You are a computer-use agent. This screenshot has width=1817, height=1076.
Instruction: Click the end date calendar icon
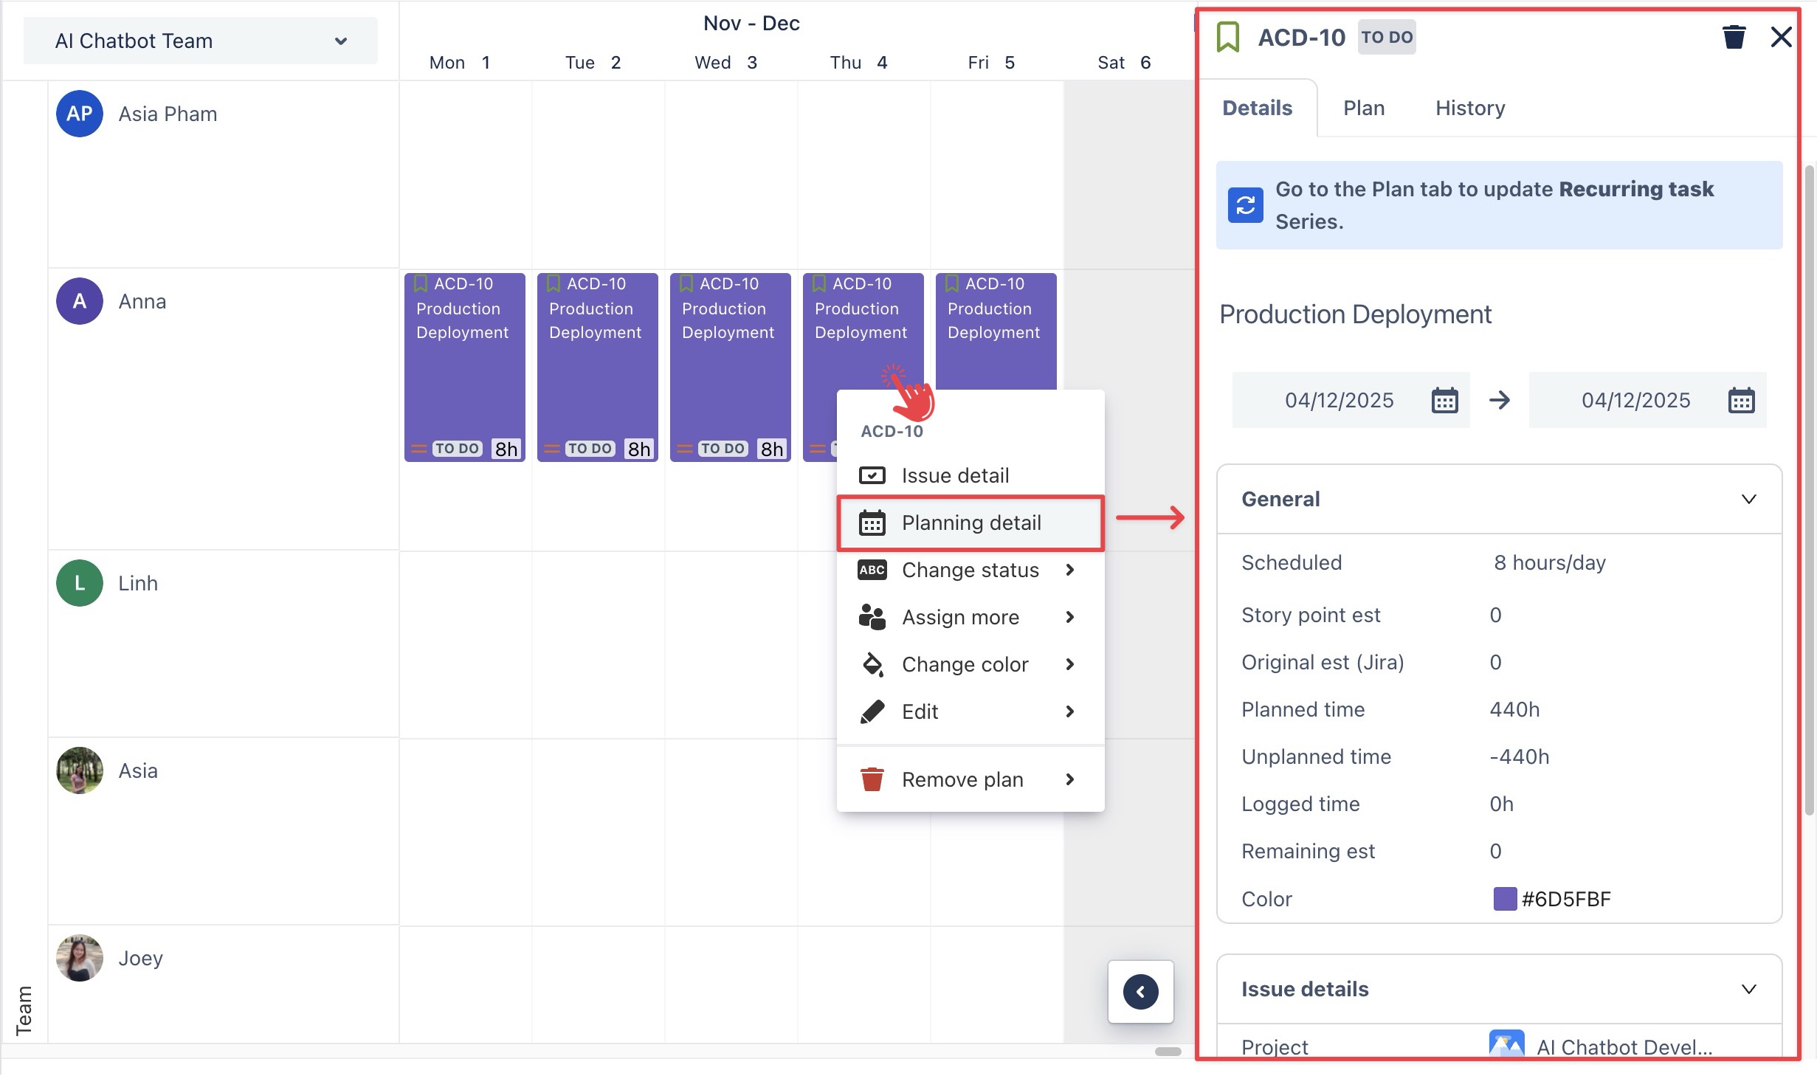click(1741, 401)
